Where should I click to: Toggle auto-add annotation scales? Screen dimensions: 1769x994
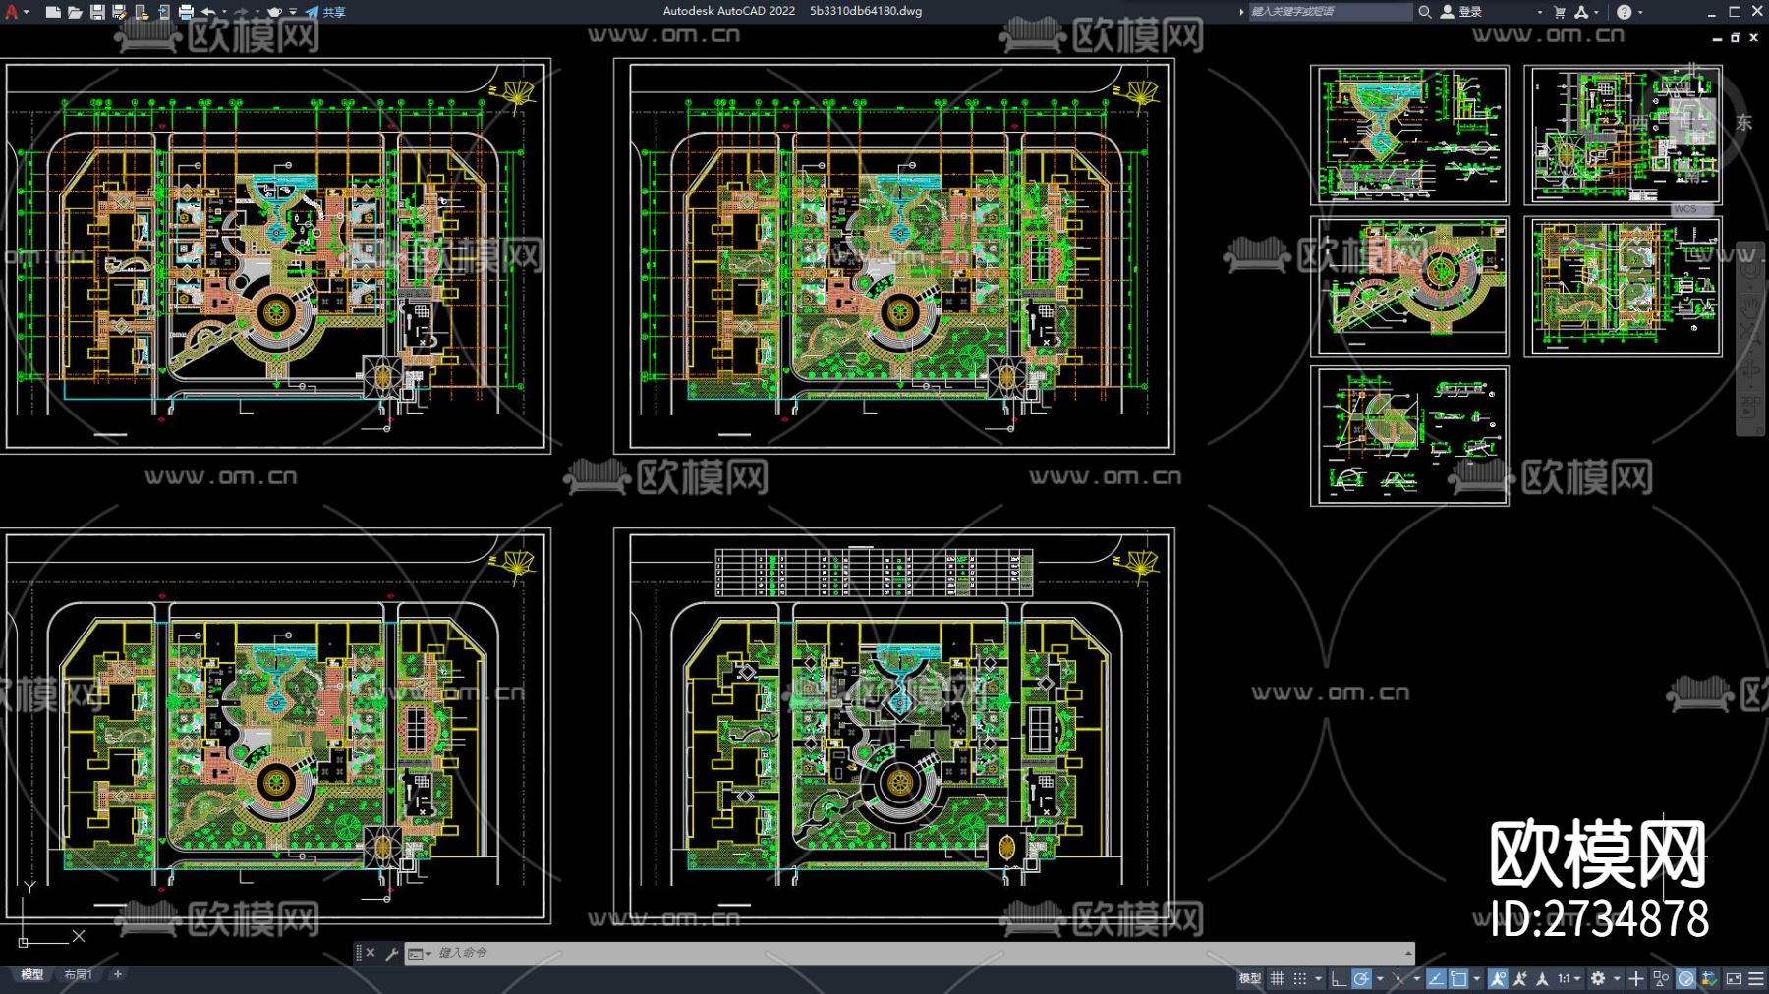point(1520,978)
